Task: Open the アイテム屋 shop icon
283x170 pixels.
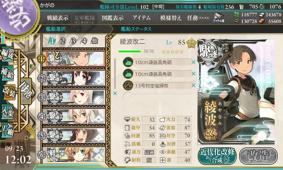Action: (x=219, y=17)
